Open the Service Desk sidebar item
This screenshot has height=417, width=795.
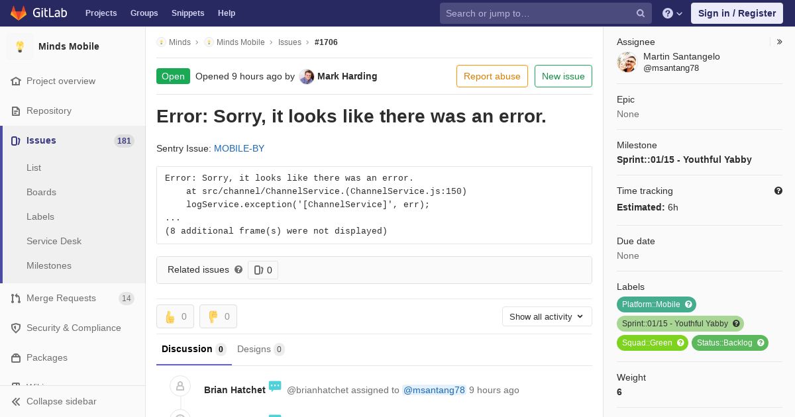(54, 241)
